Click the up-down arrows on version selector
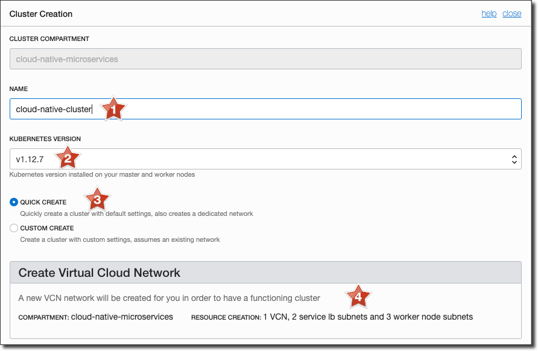Viewport: 538px width, 351px height. tap(514, 159)
